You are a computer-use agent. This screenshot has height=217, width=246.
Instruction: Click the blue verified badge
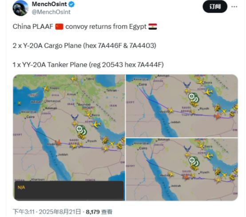pyautogui.click(x=71, y=4)
